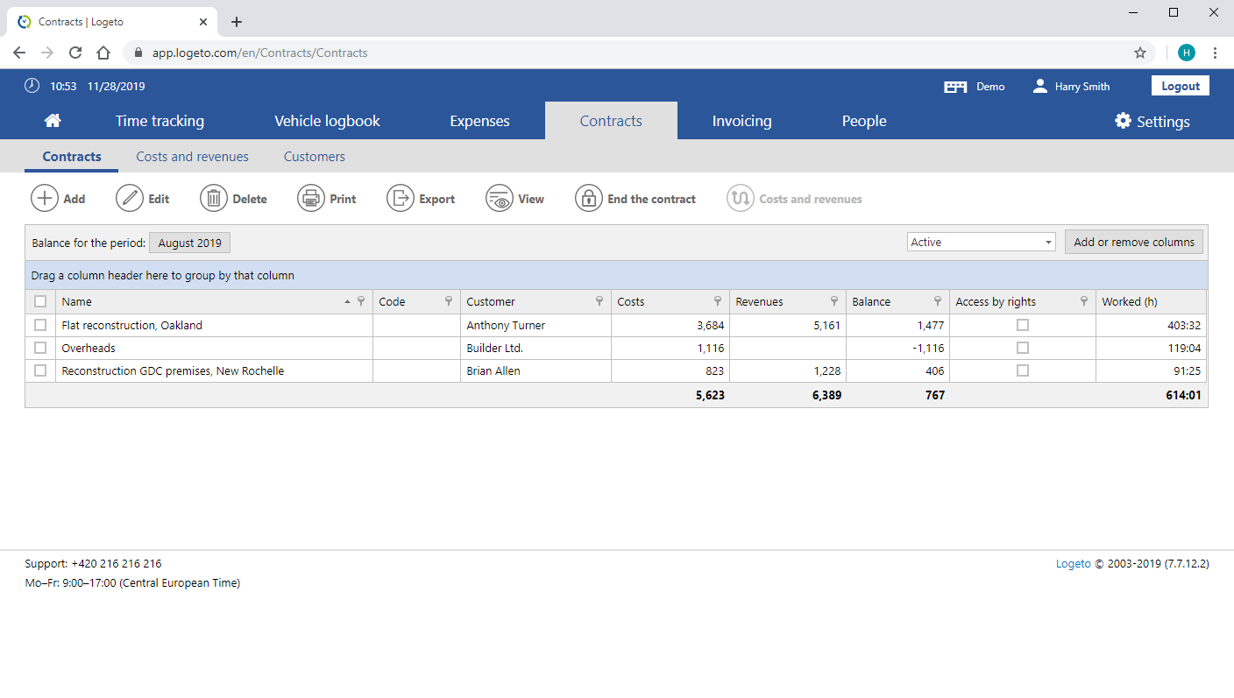Open the Active status dropdown
The width and height of the screenshot is (1234, 698).
click(982, 243)
